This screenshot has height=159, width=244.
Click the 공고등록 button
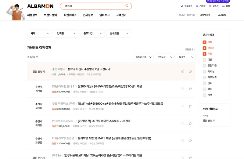pos(222,15)
